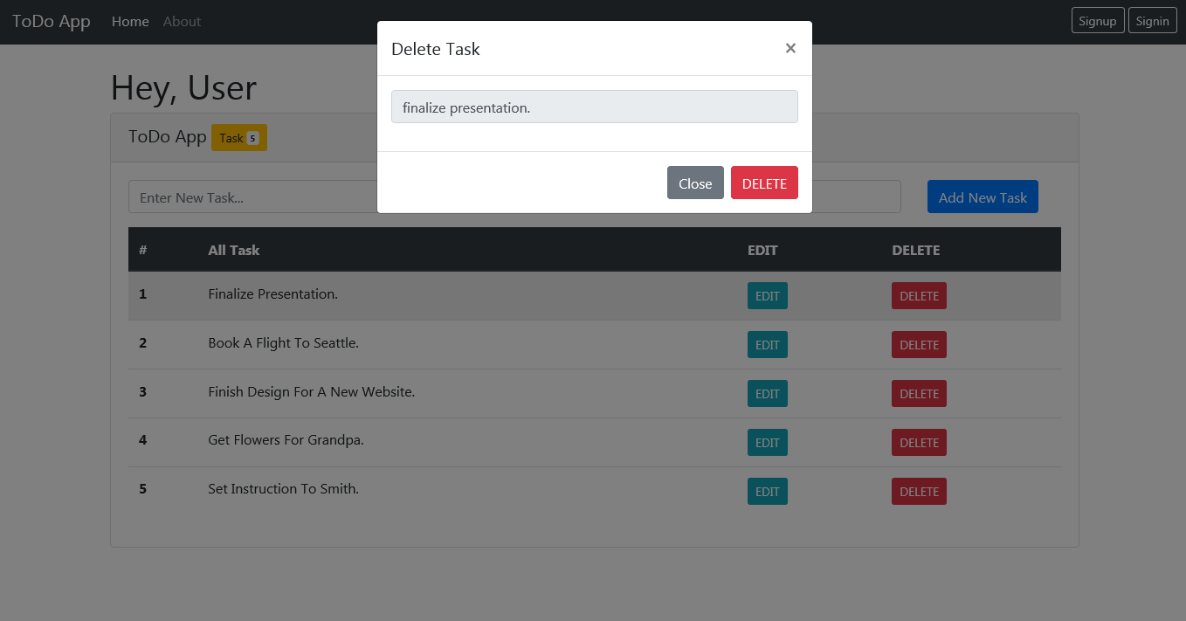Click the gray Close button in modal
This screenshot has width=1186, height=621.
click(695, 183)
